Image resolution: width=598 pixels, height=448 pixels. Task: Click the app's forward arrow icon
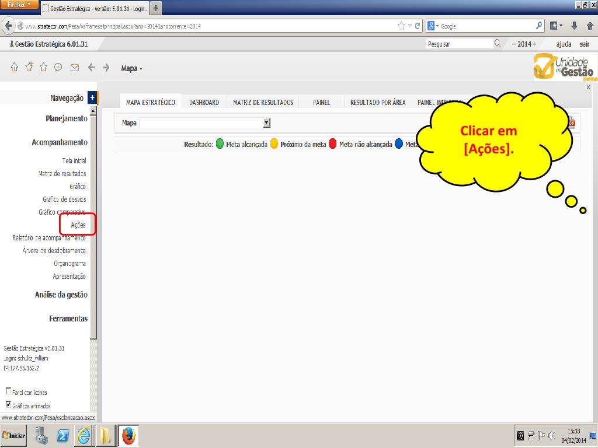tap(106, 68)
